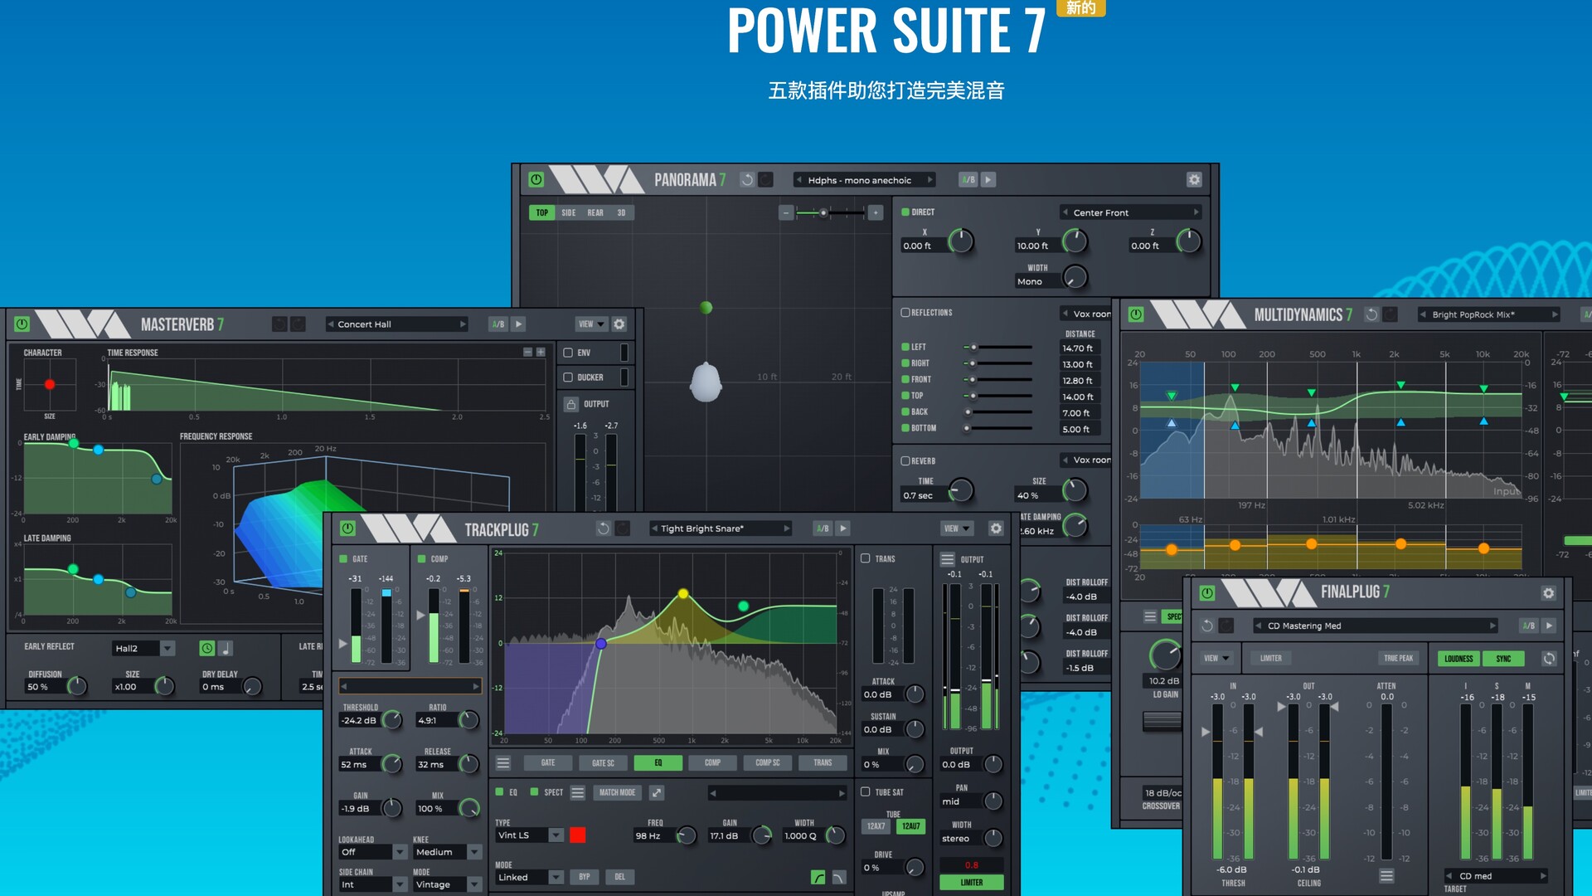Click Trackplug EQ expand arrow icon

tap(657, 792)
